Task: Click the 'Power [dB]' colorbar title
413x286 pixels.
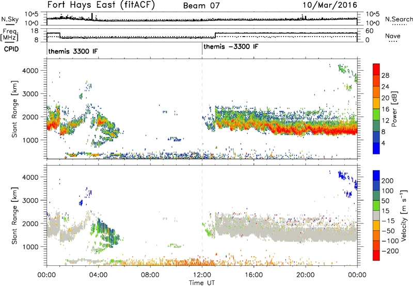Action: pos(394,109)
